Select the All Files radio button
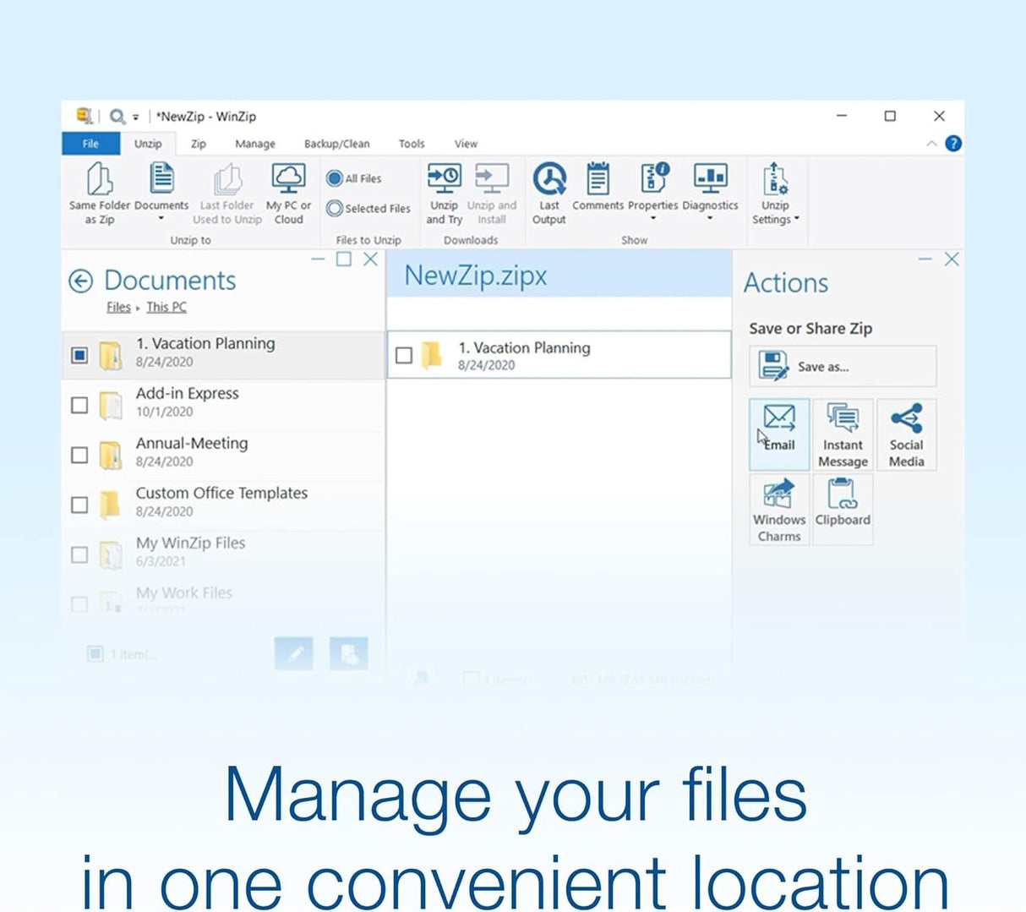Image resolution: width=1026 pixels, height=912 pixels. (336, 178)
